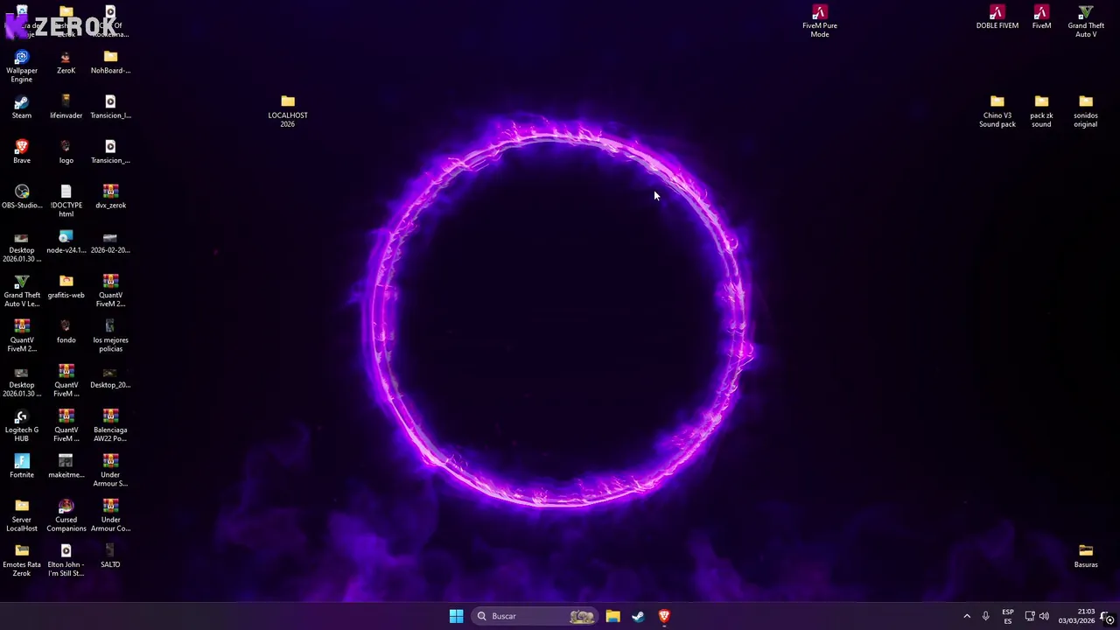Select the dvx_zerok archive file
The image size is (1120, 630).
coord(110,197)
